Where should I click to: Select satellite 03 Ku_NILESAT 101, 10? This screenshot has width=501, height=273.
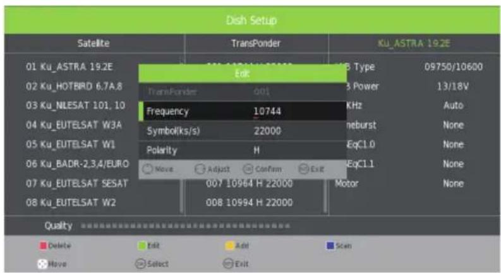coord(75,106)
